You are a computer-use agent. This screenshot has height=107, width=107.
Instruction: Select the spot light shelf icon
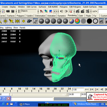click(x=11, y=21)
